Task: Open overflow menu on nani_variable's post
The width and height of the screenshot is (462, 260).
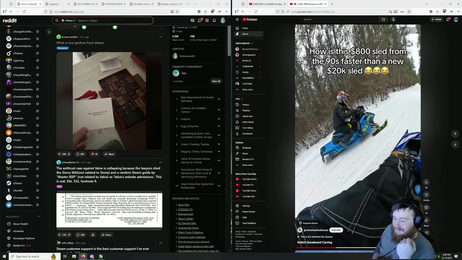Action: point(161,37)
